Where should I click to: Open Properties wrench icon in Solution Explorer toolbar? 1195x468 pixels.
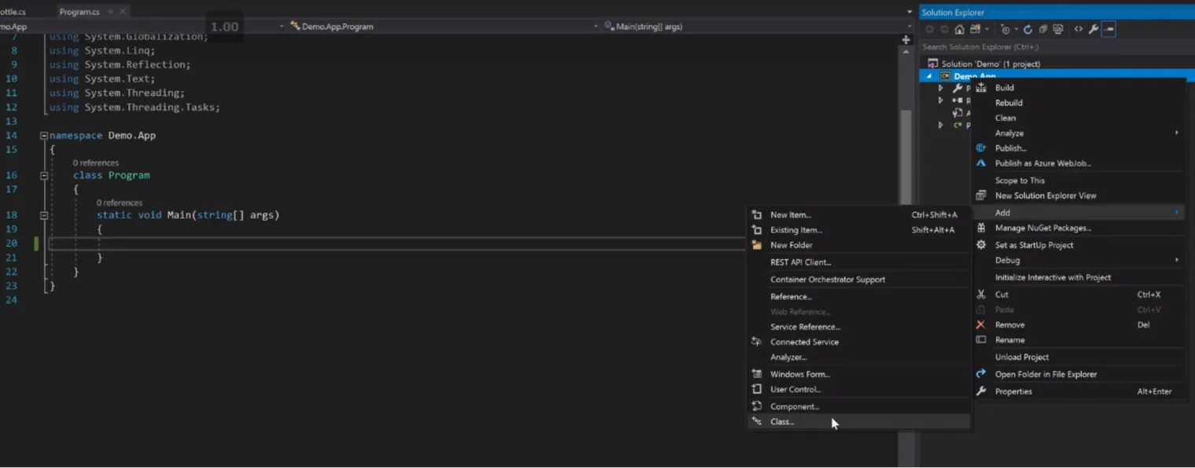click(x=1094, y=29)
